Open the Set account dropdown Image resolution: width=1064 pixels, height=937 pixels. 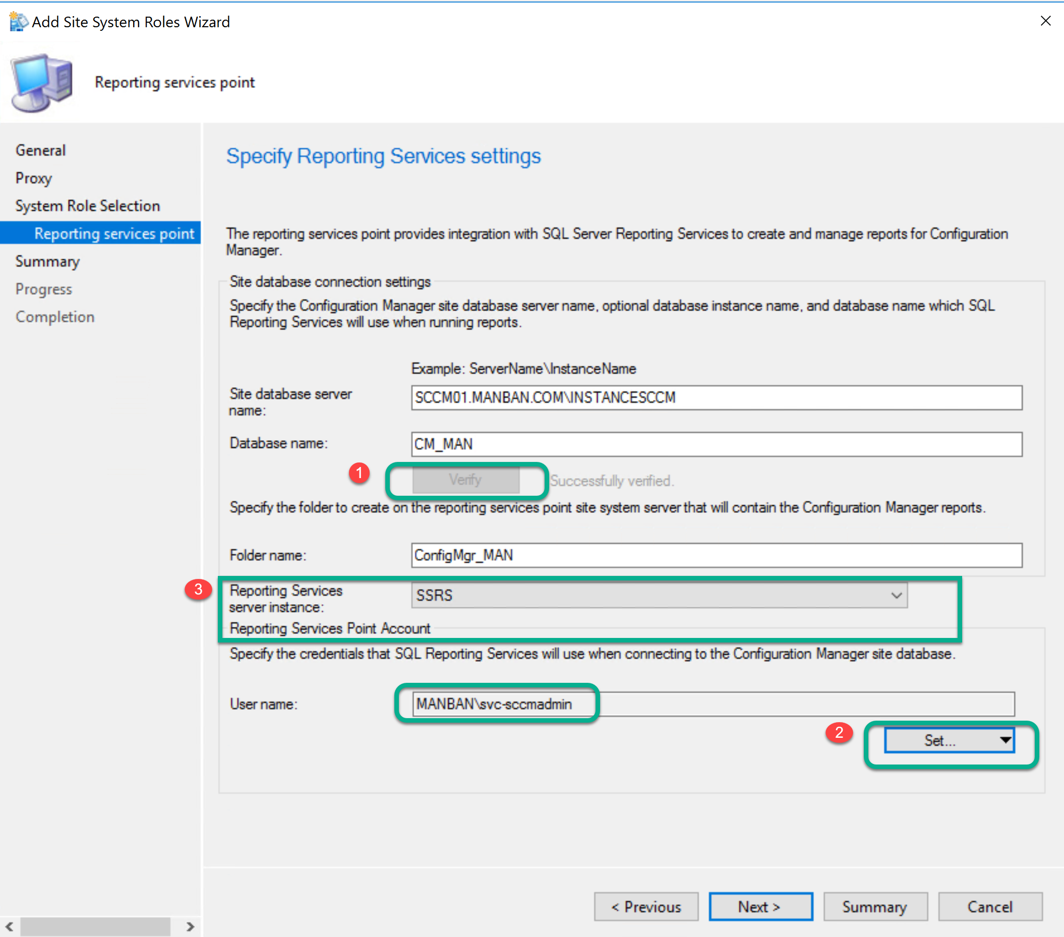(1004, 740)
